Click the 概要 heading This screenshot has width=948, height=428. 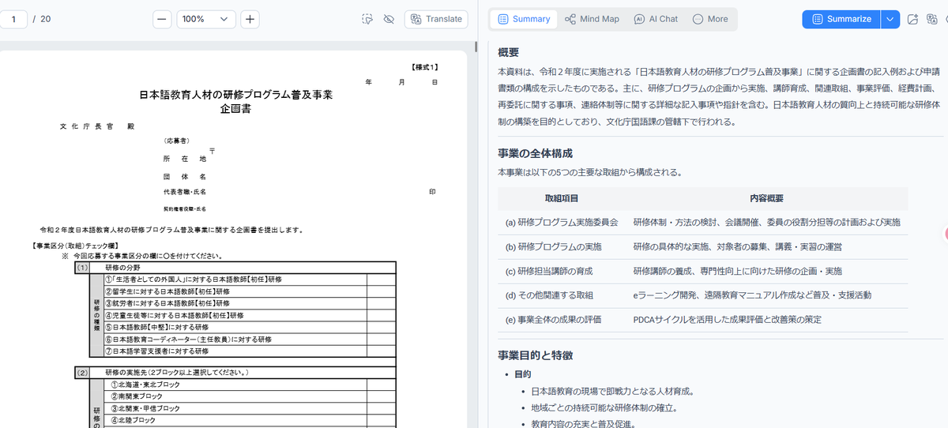tap(509, 53)
